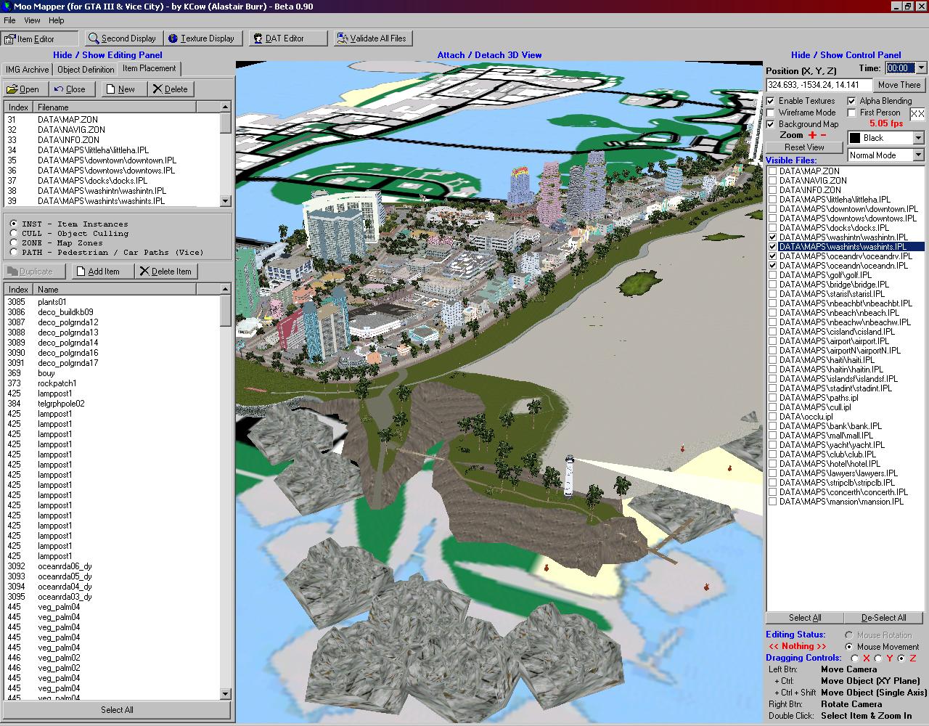The height and width of the screenshot is (726, 929).
Task: Click the Reset View button
Action: [x=804, y=147]
